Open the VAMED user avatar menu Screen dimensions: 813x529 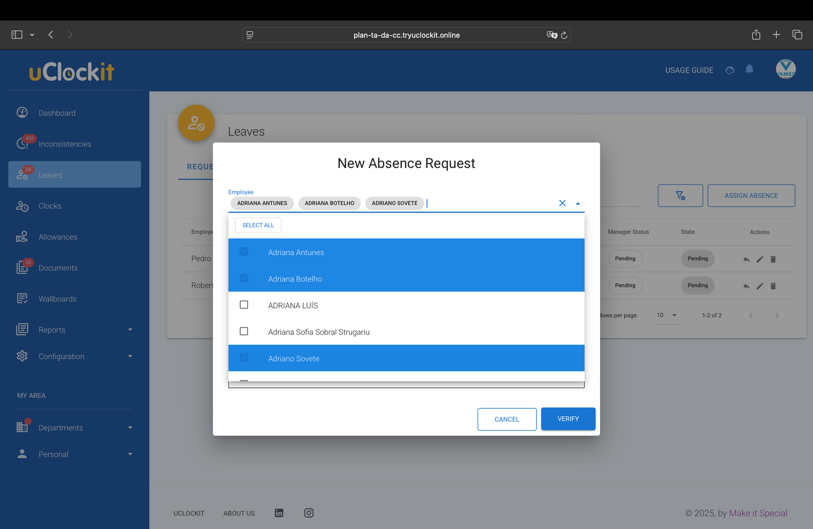tap(785, 69)
